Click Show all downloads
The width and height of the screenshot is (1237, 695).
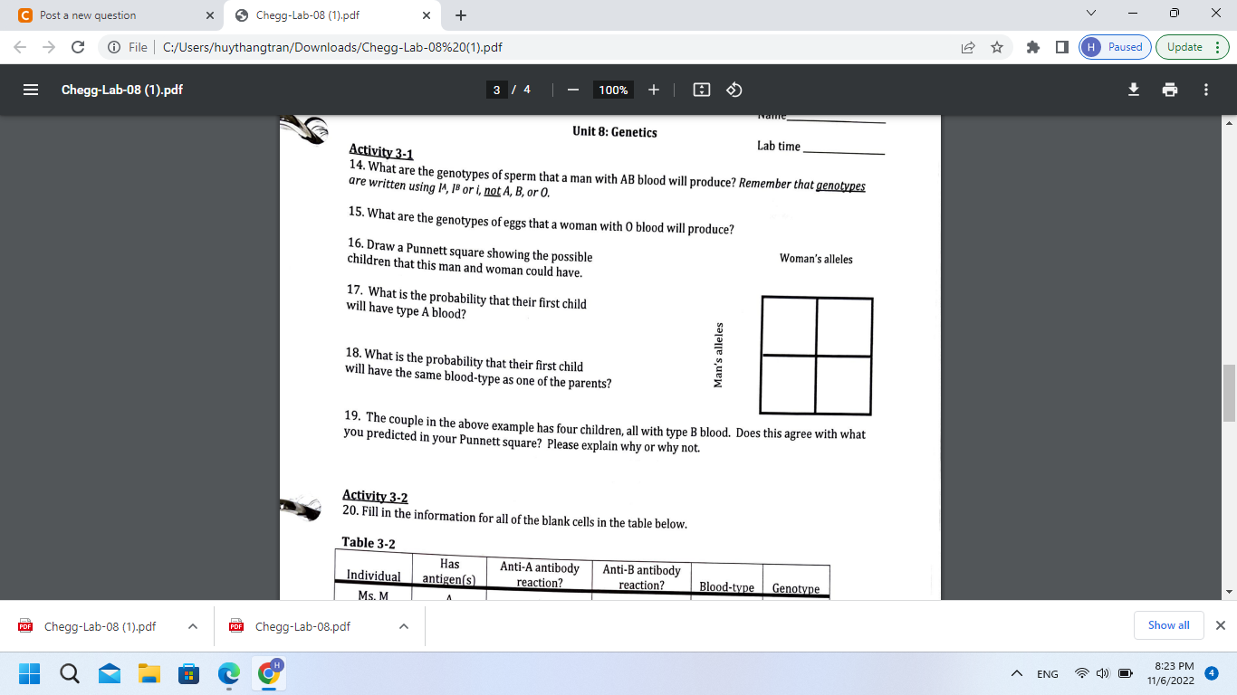[1169, 625]
